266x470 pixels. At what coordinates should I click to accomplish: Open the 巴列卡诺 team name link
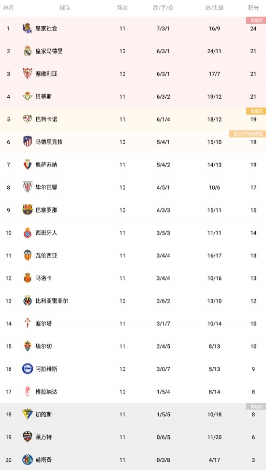pos(46,119)
